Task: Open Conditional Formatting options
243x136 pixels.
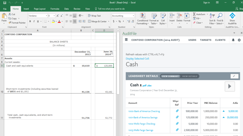Action: (143, 19)
